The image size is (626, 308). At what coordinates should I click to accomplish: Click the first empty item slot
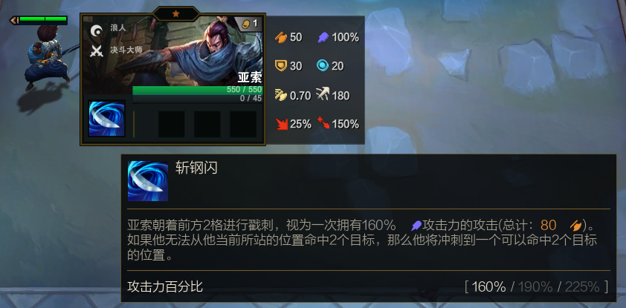[171, 125]
